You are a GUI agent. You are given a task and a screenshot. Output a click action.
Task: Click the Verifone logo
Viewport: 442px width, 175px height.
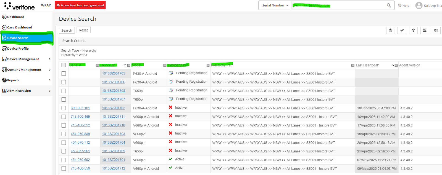point(19,6)
